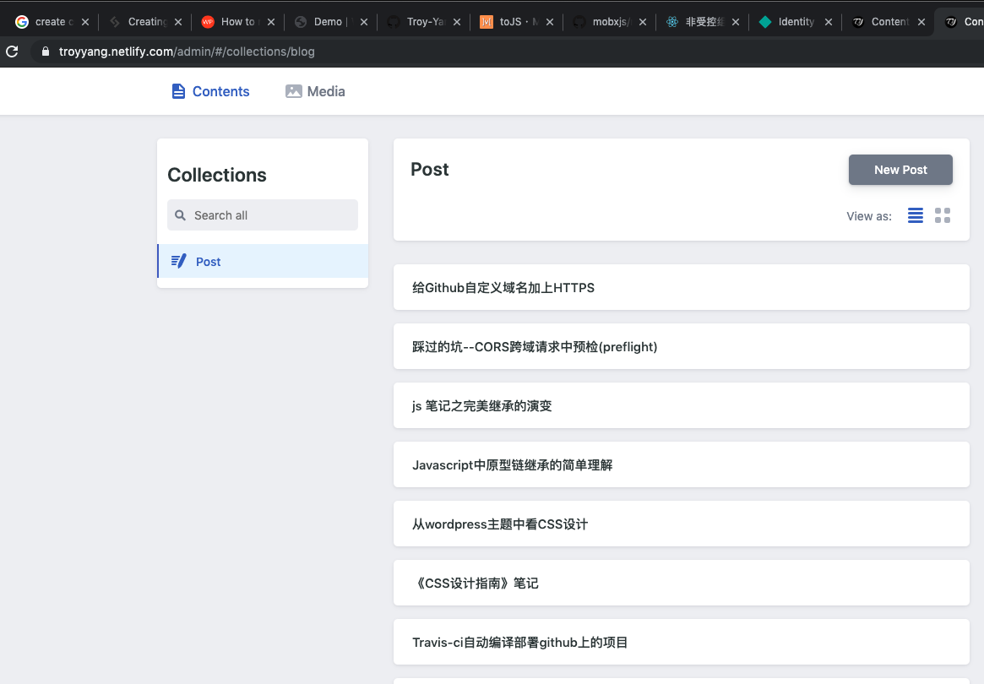Image resolution: width=984 pixels, height=684 pixels.
Task: Open the Media library
Action: click(x=315, y=91)
